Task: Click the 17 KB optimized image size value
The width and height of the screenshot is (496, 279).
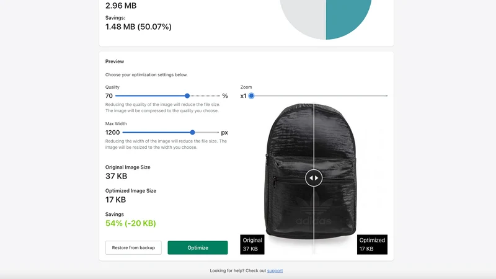Action: (x=115, y=200)
